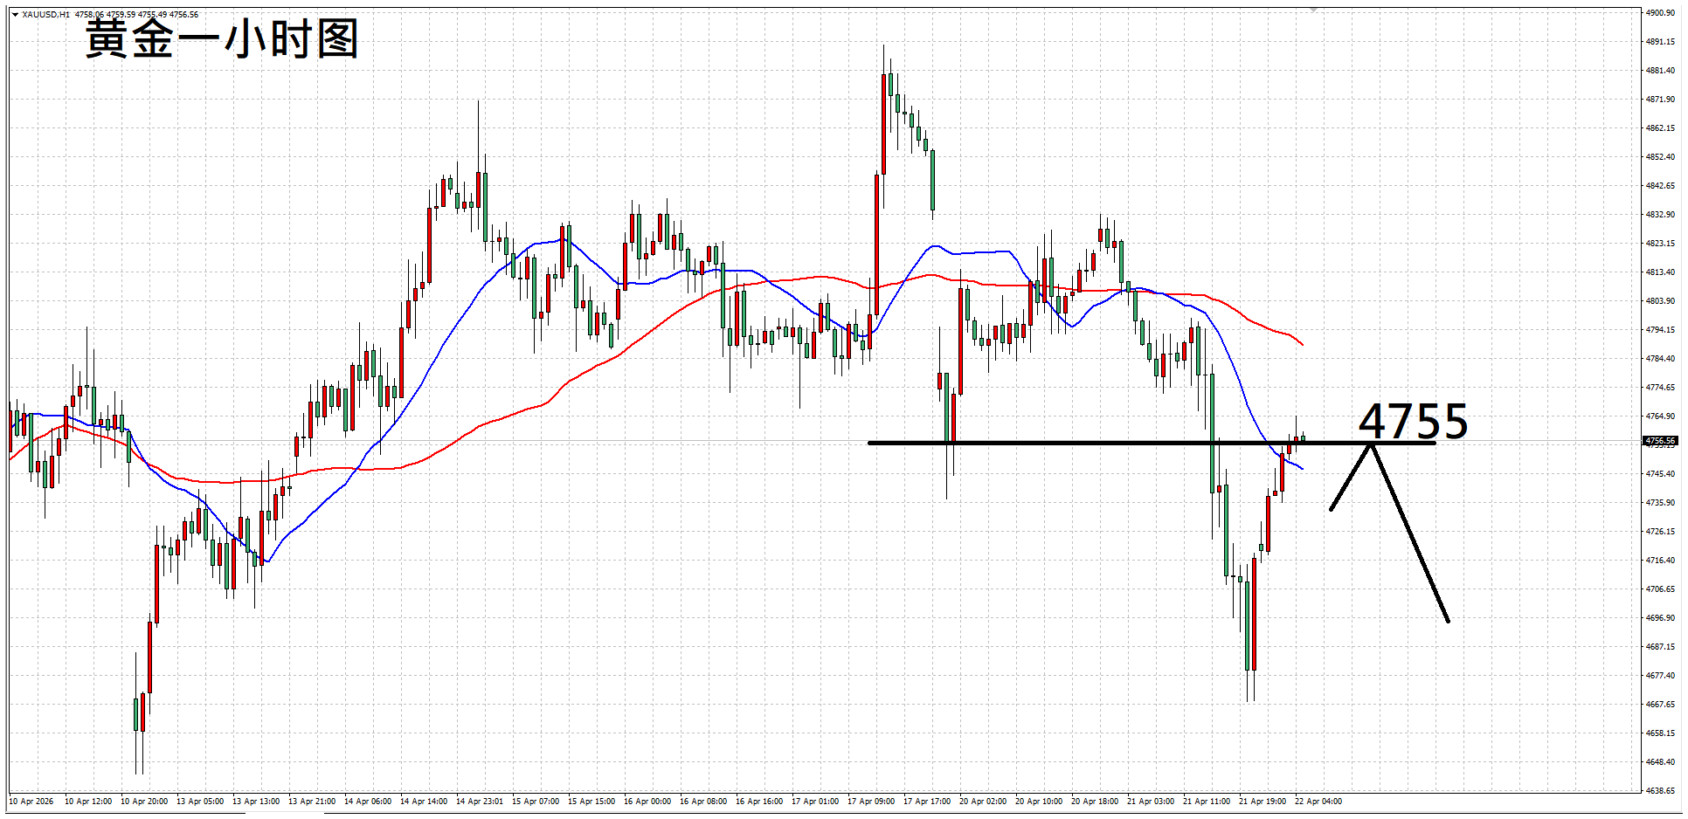Click the 10 Apr 2026 date label
The height and width of the screenshot is (819, 1688).
(x=31, y=802)
